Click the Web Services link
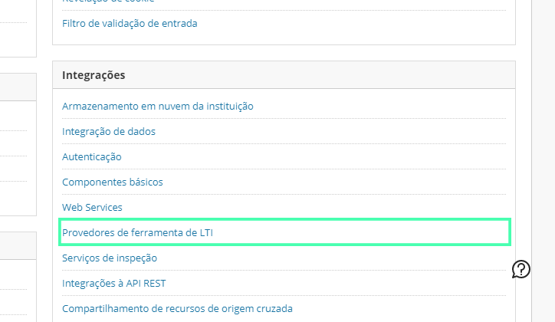The height and width of the screenshot is (322, 555). coord(92,207)
